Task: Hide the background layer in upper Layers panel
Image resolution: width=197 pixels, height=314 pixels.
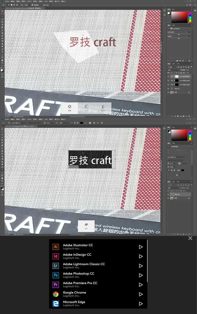Action: [168, 92]
